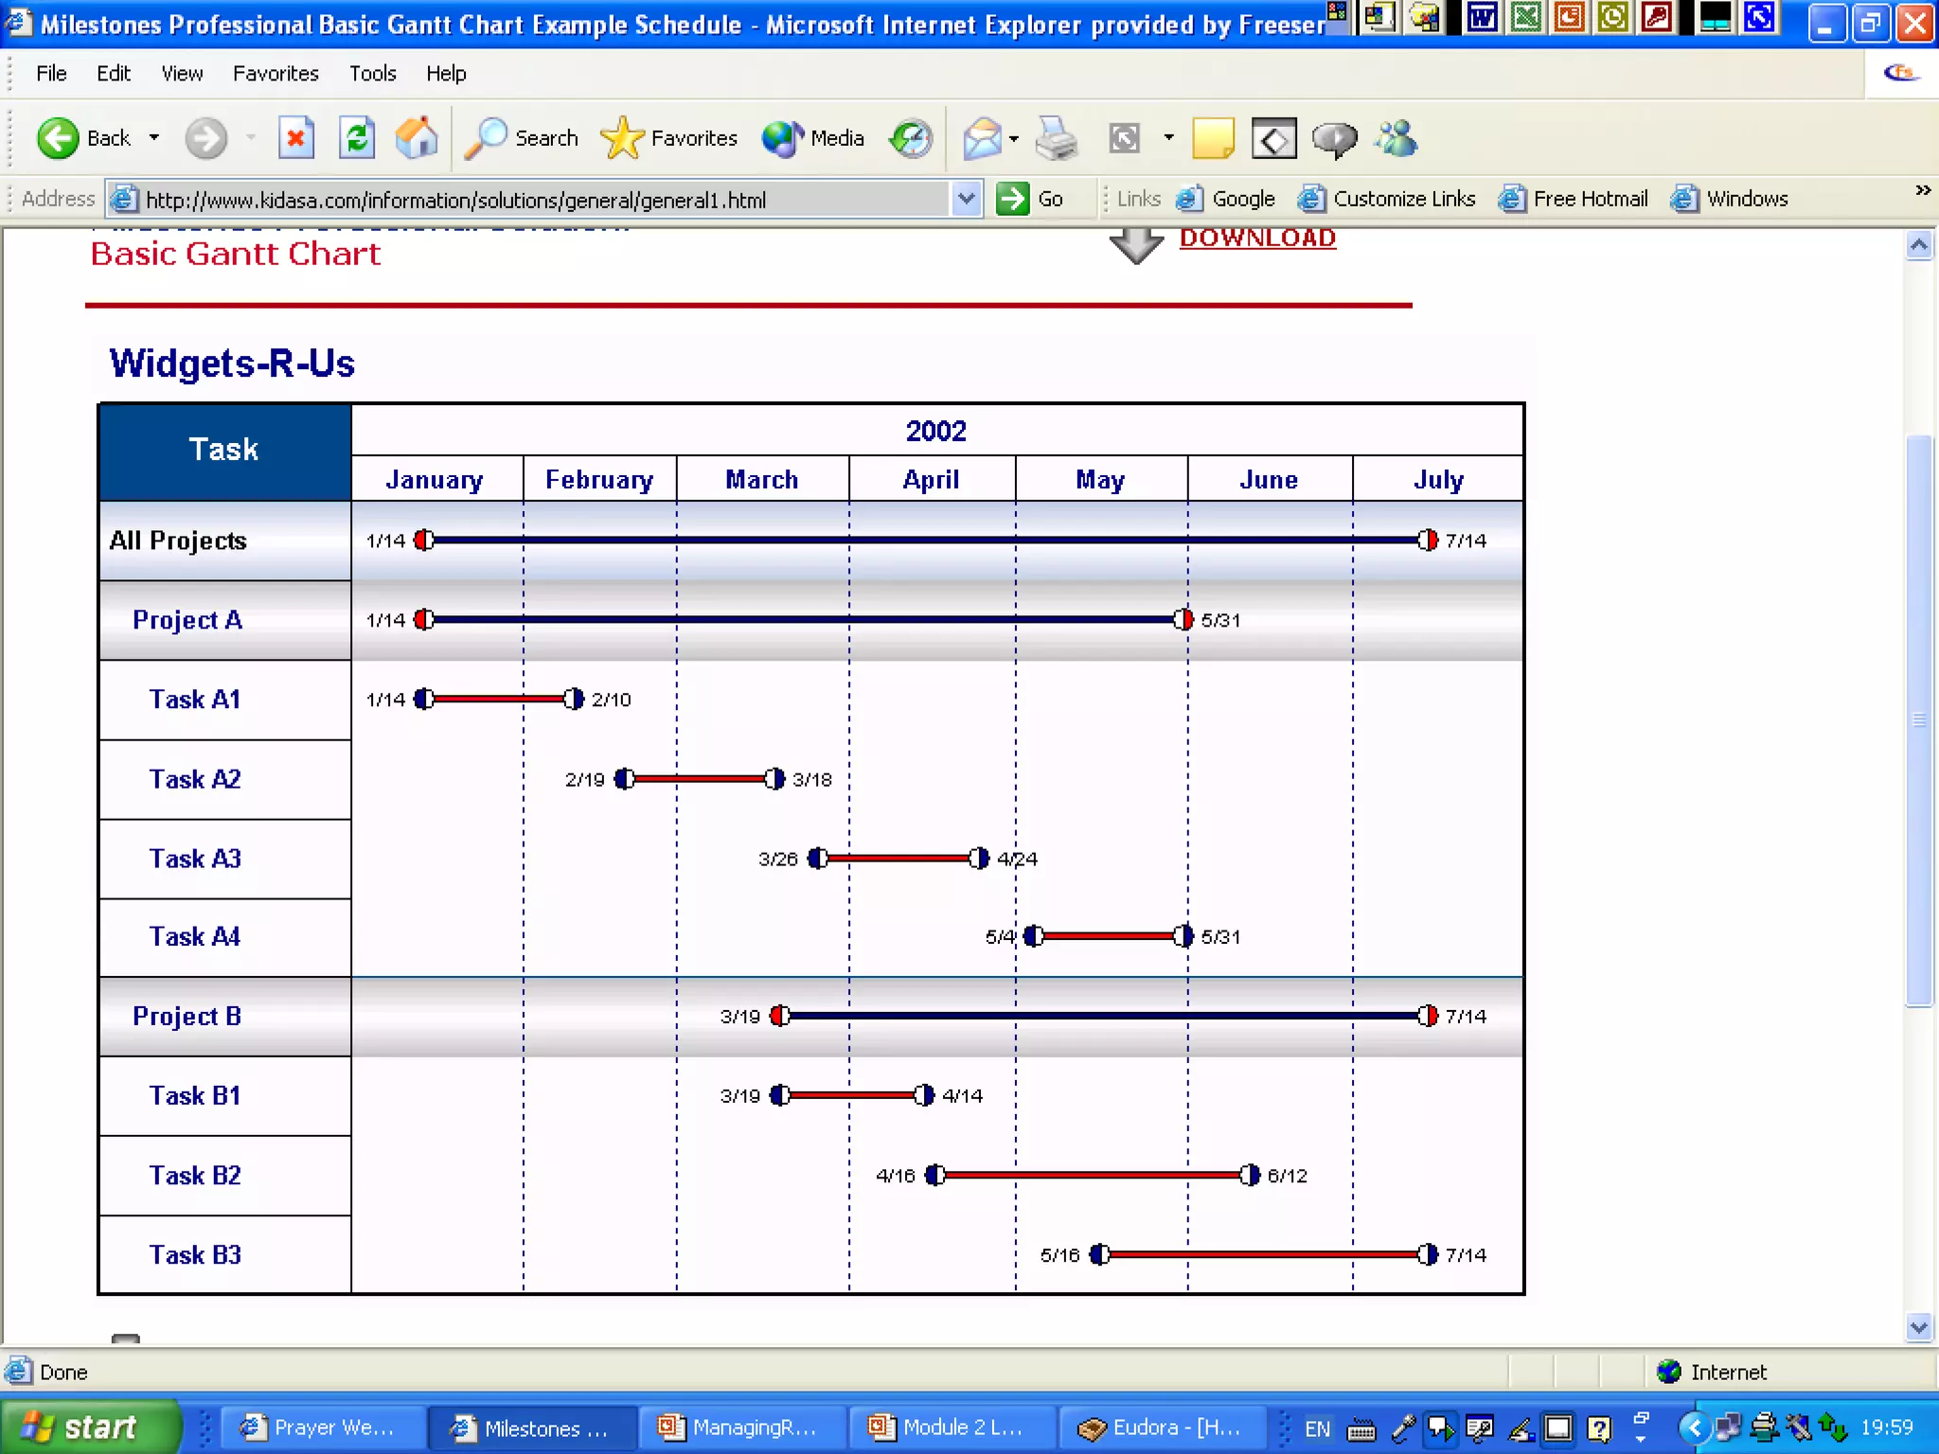Screen dimensions: 1939x1454
Task: Click the Print icon
Action: [1056, 139]
